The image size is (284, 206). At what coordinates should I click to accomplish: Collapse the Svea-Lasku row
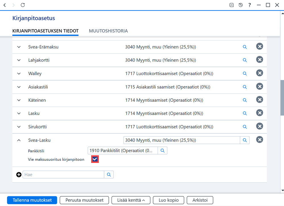19,140
